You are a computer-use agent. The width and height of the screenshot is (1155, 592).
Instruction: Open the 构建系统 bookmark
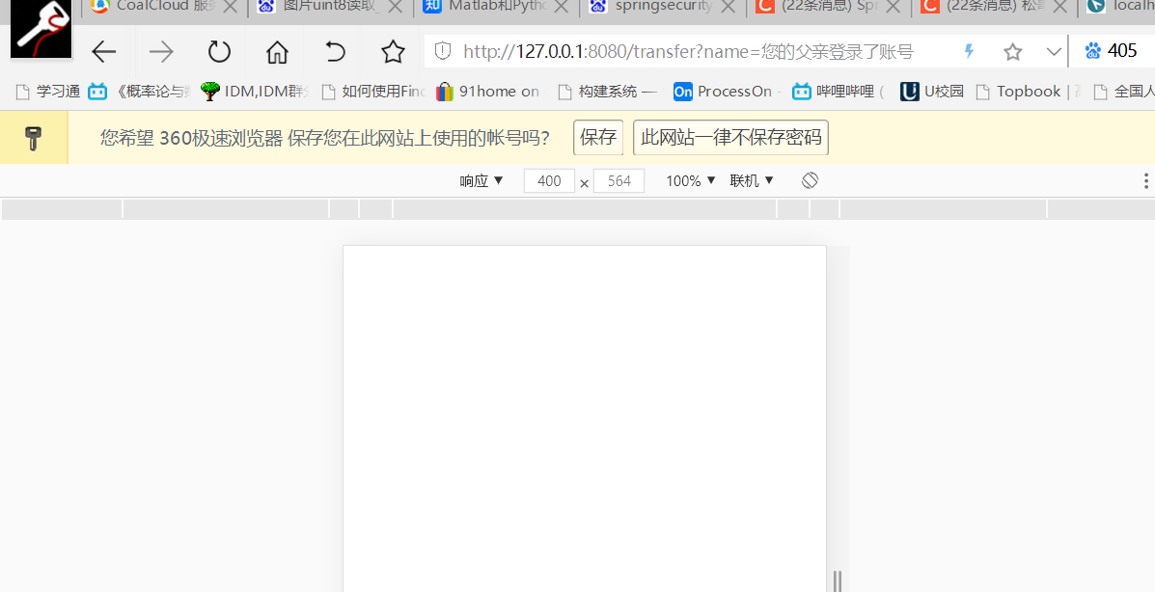pyautogui.click(x=608, y=92)
